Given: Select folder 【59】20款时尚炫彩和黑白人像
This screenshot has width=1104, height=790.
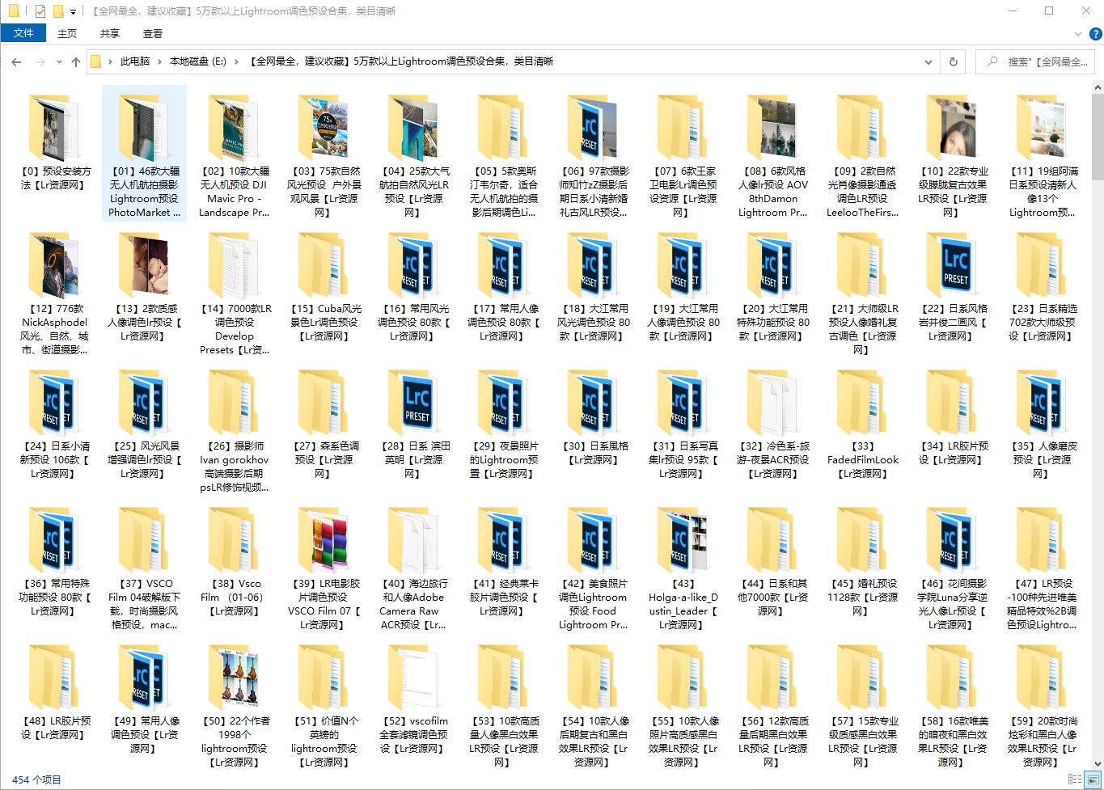Looking at the screenshot, I should pyautogui.click(x=1043, y=703).
